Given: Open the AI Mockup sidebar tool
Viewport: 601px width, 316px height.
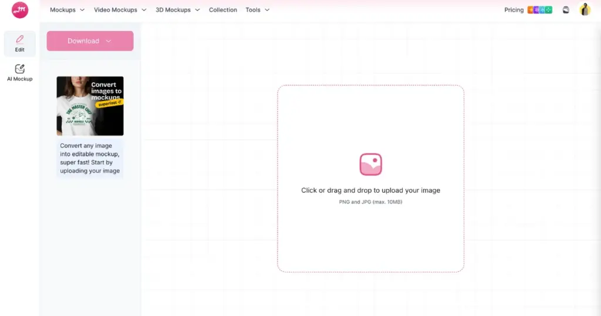Looking at the screenshot, I should tap(20, 73).
